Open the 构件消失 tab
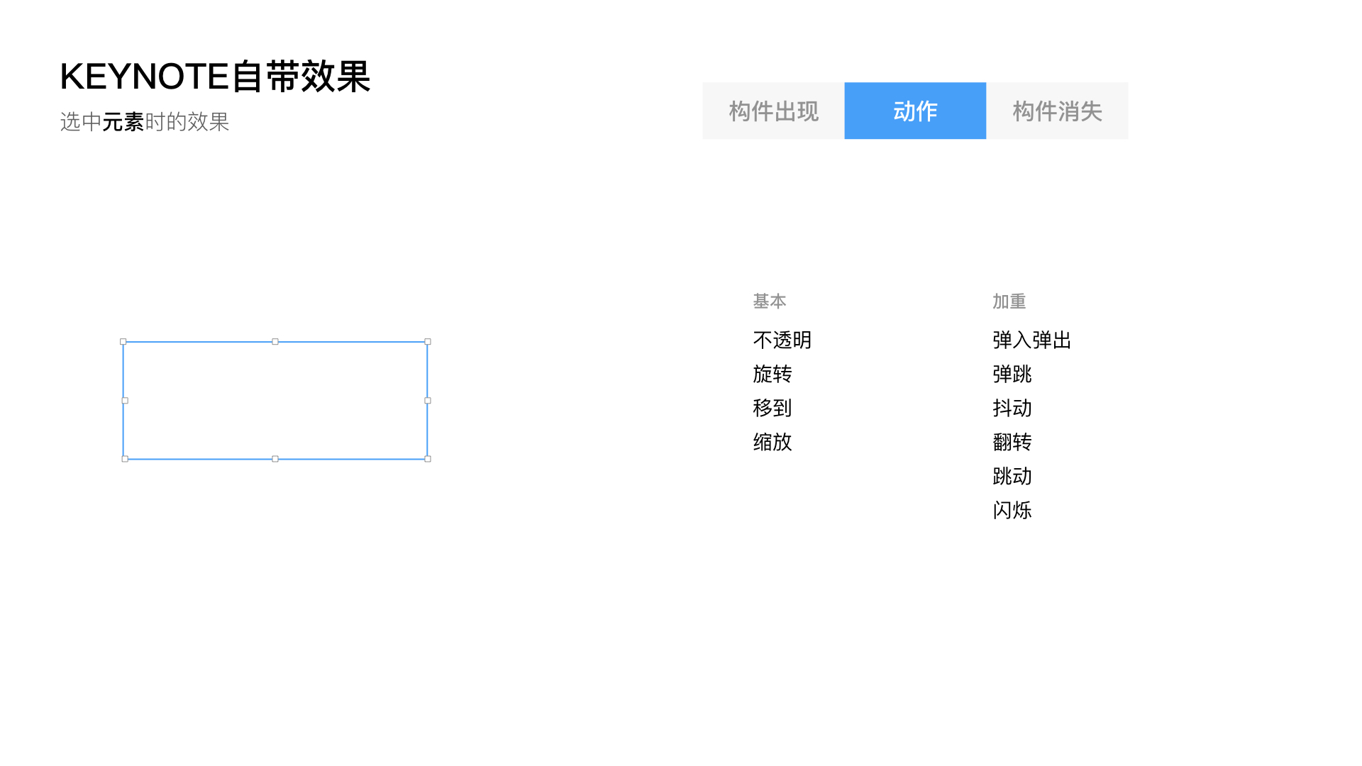 1057,111
